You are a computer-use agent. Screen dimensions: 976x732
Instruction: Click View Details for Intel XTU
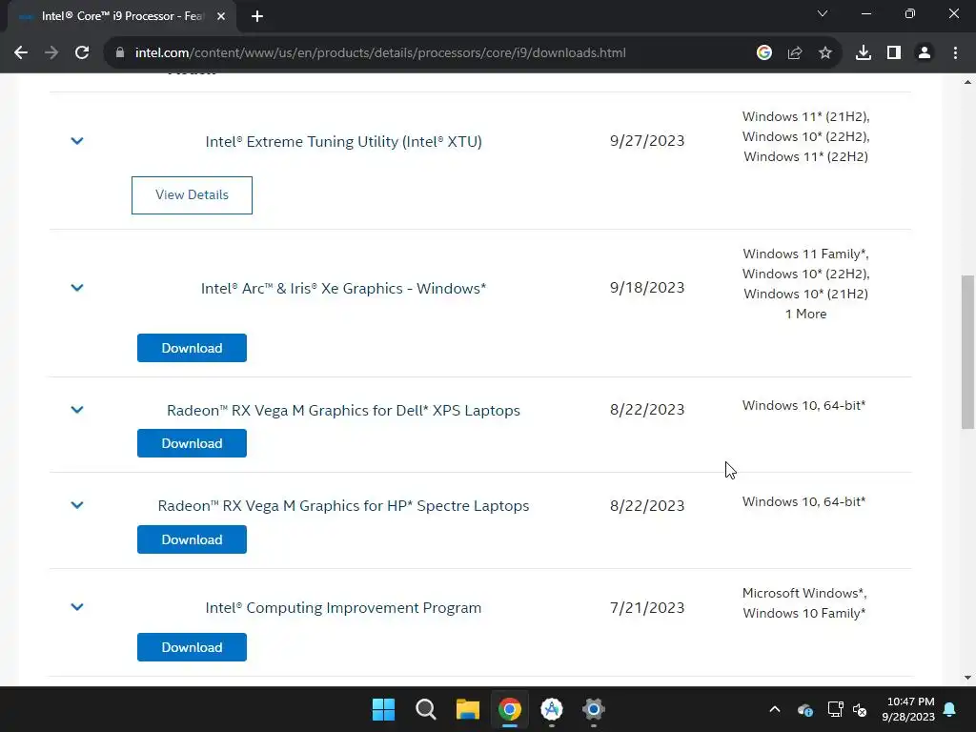[192, 195]
